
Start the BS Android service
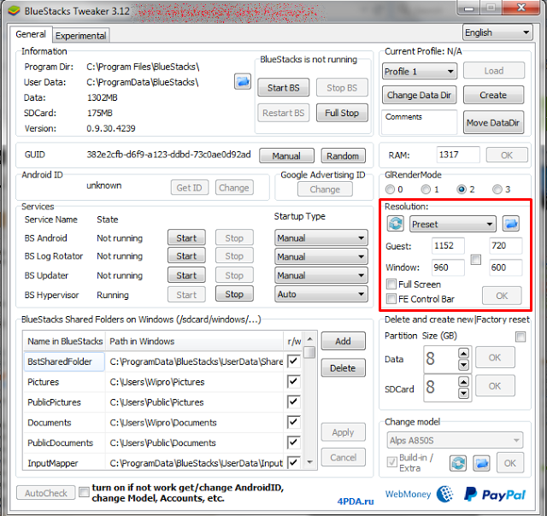point(186,237)
